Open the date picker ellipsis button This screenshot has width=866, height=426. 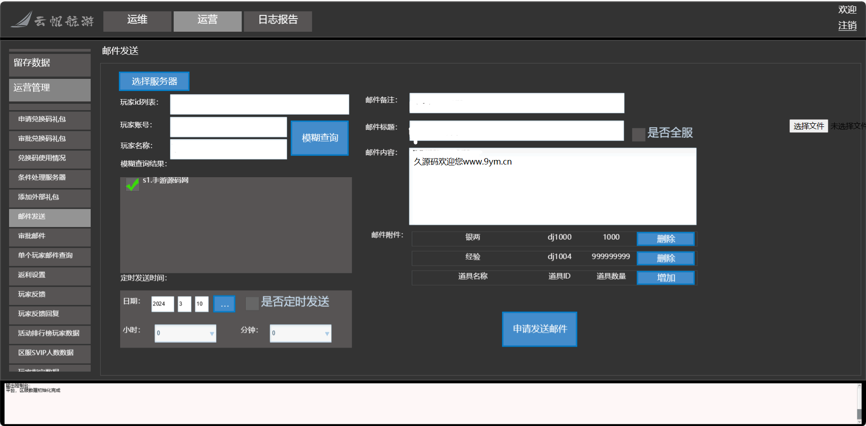coord(224,304)
